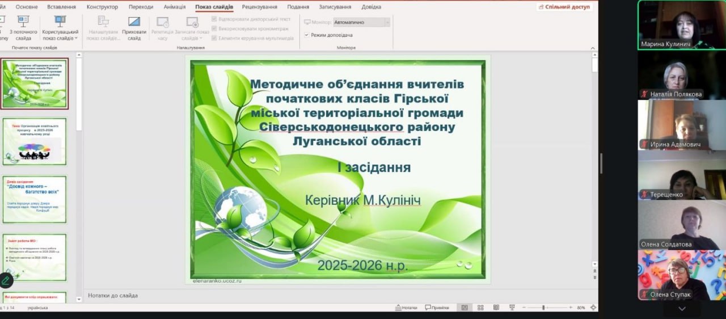Toggle Відтворювати дикторський текст checkbox

pos(214,19)
